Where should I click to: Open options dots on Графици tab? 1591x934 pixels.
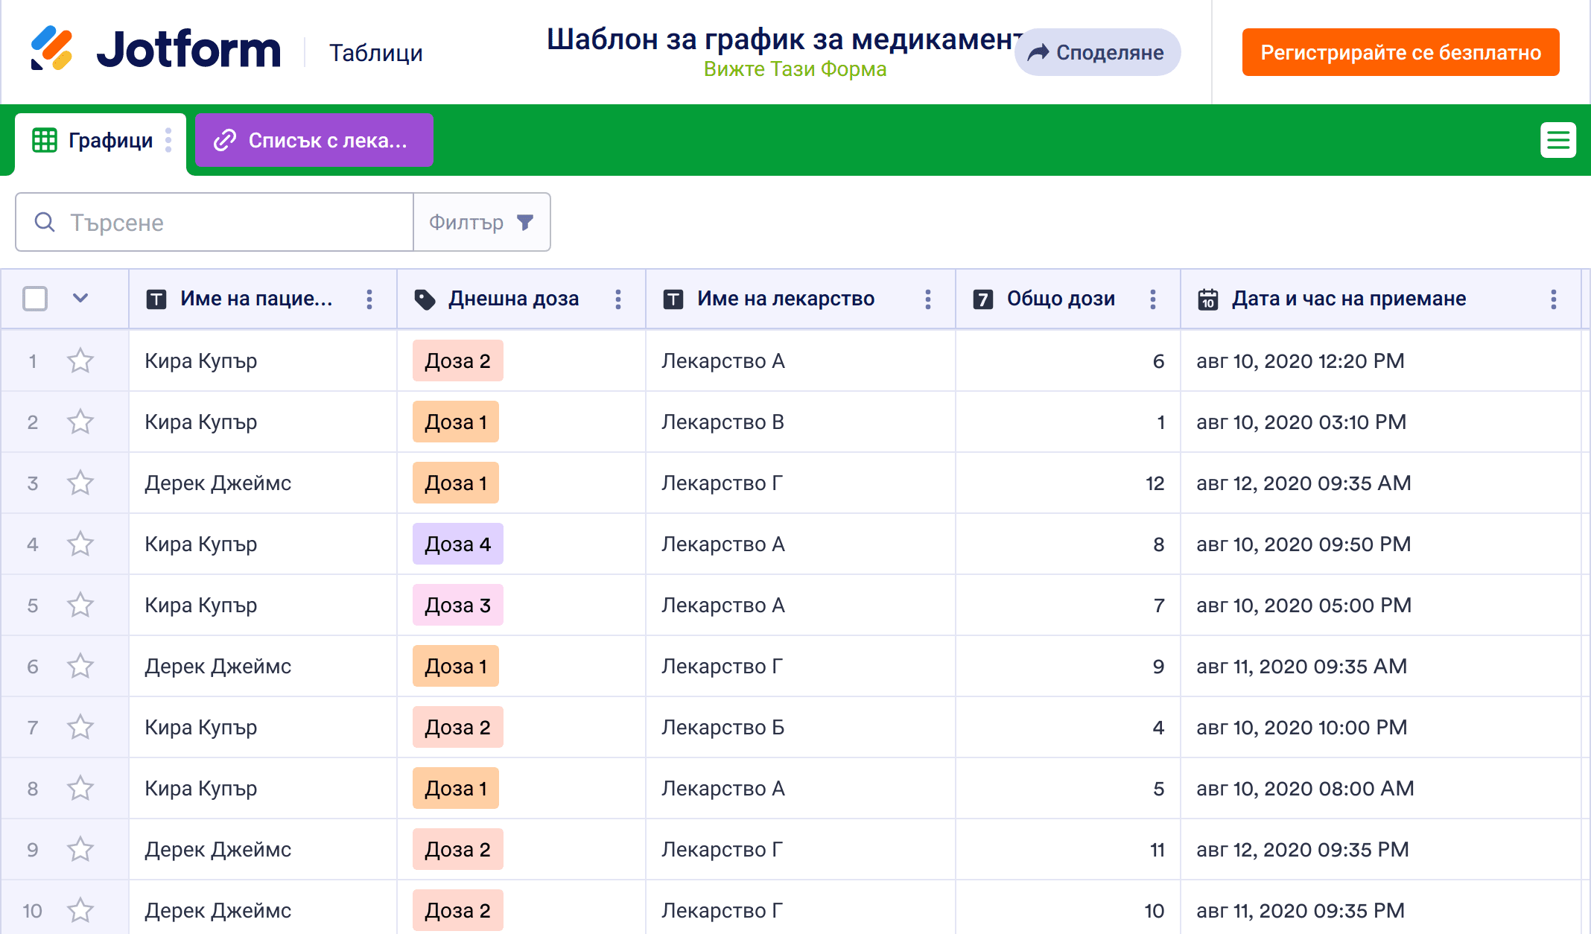pos(169,140)
